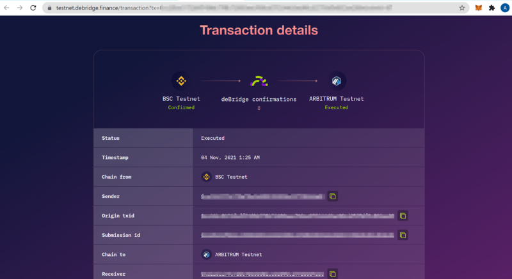Click BSC Testnet in Chain from row
The height and width of the screenshot is (279, 512).
click(x=230, y=177)
